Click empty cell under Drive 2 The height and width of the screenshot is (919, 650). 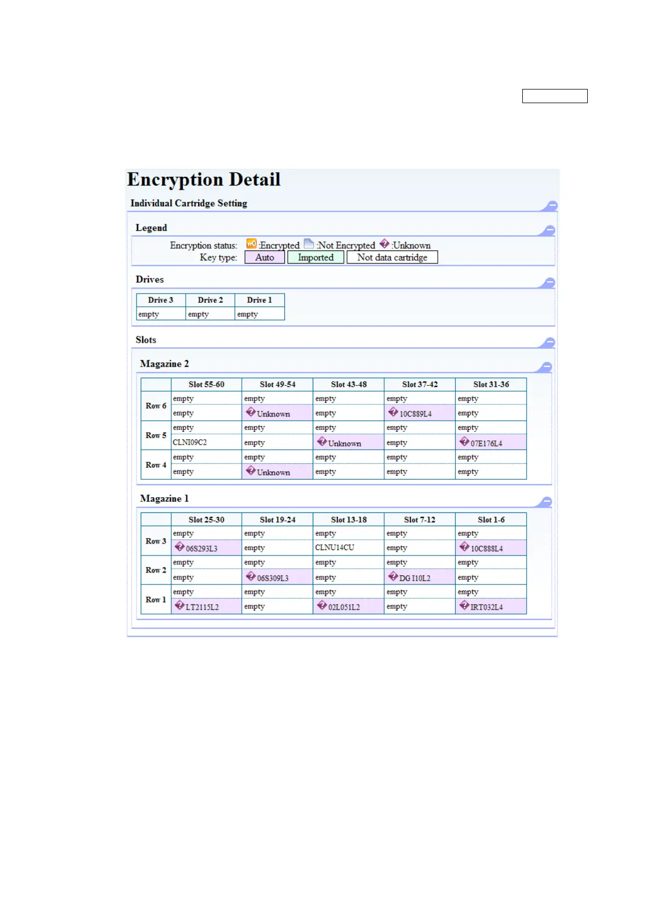click(210, 314)
